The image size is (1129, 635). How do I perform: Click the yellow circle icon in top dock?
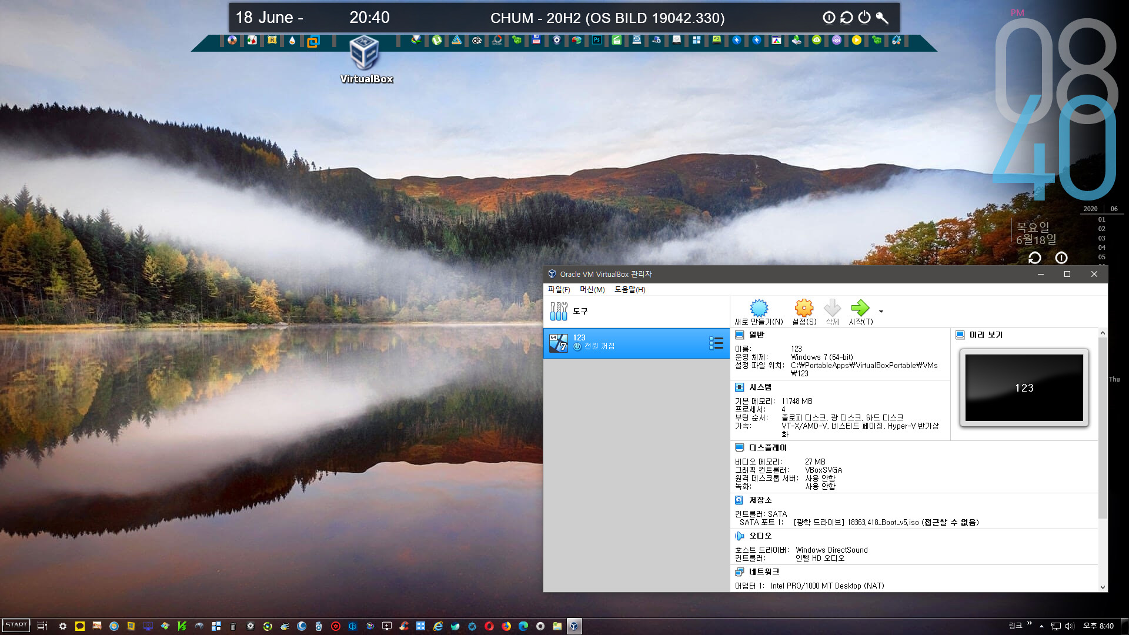[x=856, y=41]
